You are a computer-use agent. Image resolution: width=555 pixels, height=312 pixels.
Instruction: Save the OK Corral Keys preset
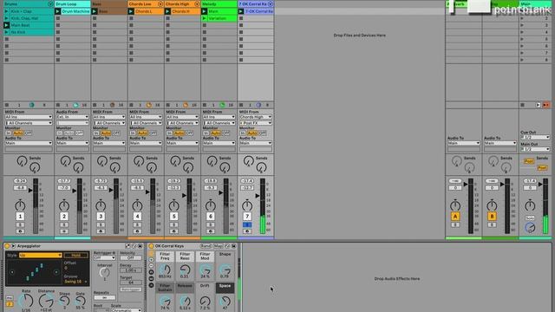pyautogui.click(x=233, y=246)
